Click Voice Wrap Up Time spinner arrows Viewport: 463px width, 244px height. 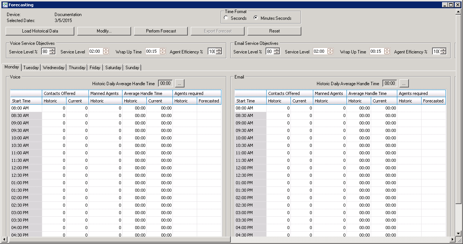pyautogui.click(x=162, y=52)
